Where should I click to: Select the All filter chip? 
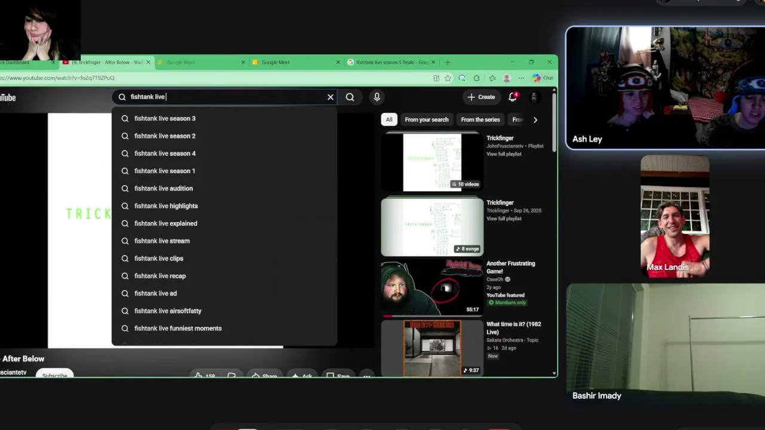389,119
